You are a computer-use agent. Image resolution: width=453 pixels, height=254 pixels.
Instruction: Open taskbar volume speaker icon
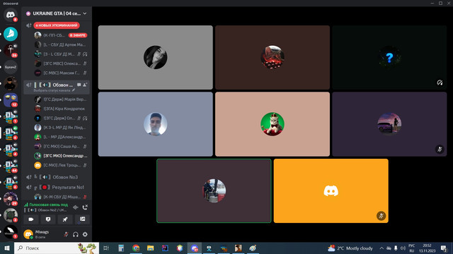coord(403,248)
